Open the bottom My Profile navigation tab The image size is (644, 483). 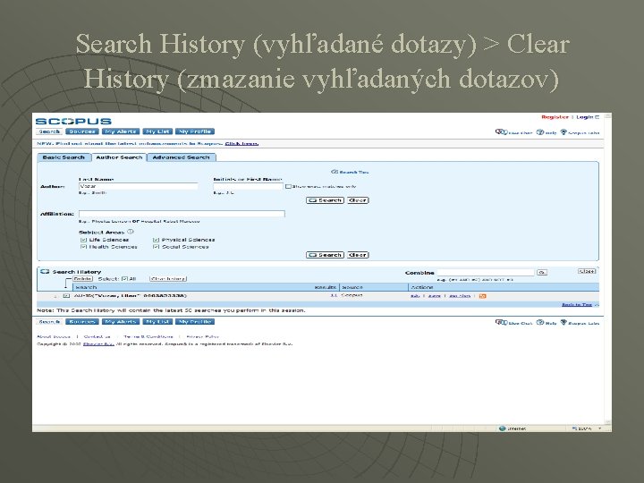tap(195, 322)
